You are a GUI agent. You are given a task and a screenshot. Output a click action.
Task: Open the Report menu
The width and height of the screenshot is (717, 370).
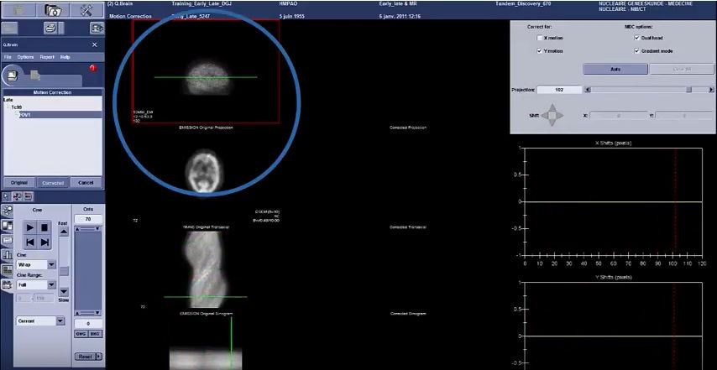(x=47, y=57)
